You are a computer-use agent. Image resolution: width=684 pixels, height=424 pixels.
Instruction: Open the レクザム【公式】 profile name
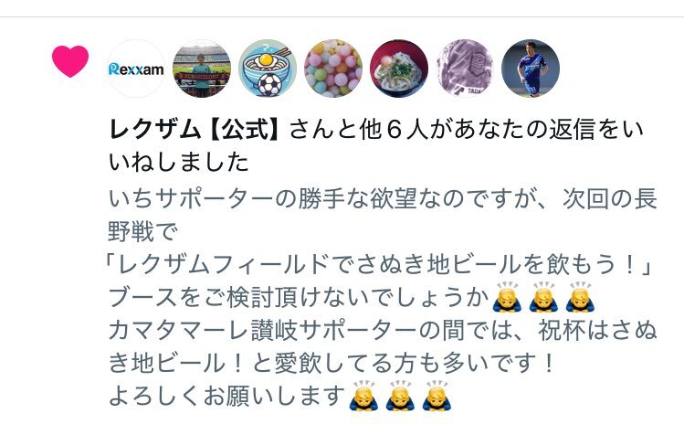[195, 130]
